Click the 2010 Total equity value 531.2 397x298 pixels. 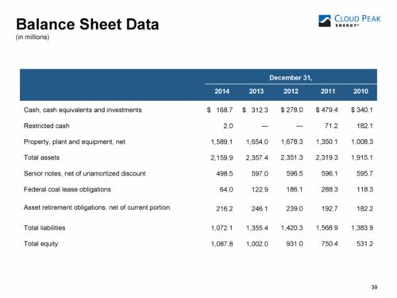(x=364, y=244)
